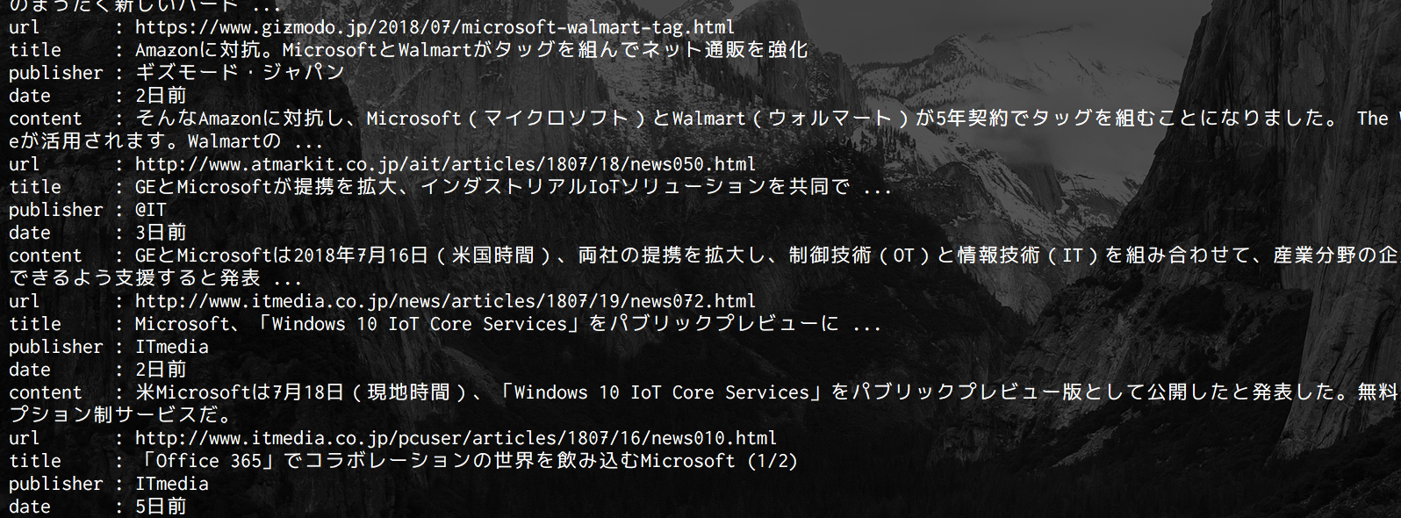Click the last ITmedia publisher entry
1401x518 pixels.
tap(171, 484)
